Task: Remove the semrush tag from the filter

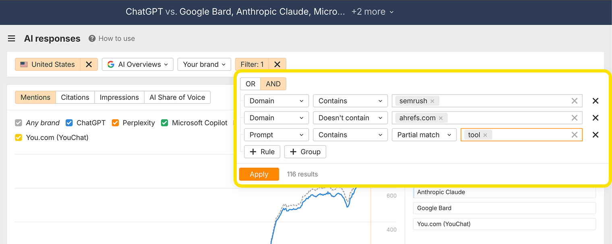Action: click(x=432, y=101)
